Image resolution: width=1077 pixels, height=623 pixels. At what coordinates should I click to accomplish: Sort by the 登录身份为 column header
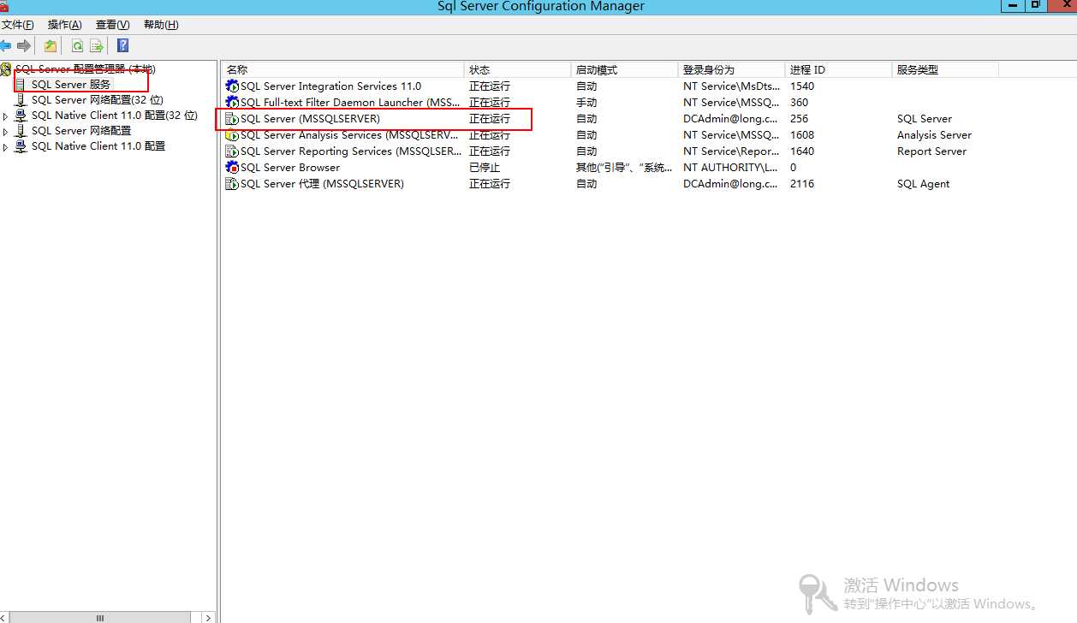731,70
